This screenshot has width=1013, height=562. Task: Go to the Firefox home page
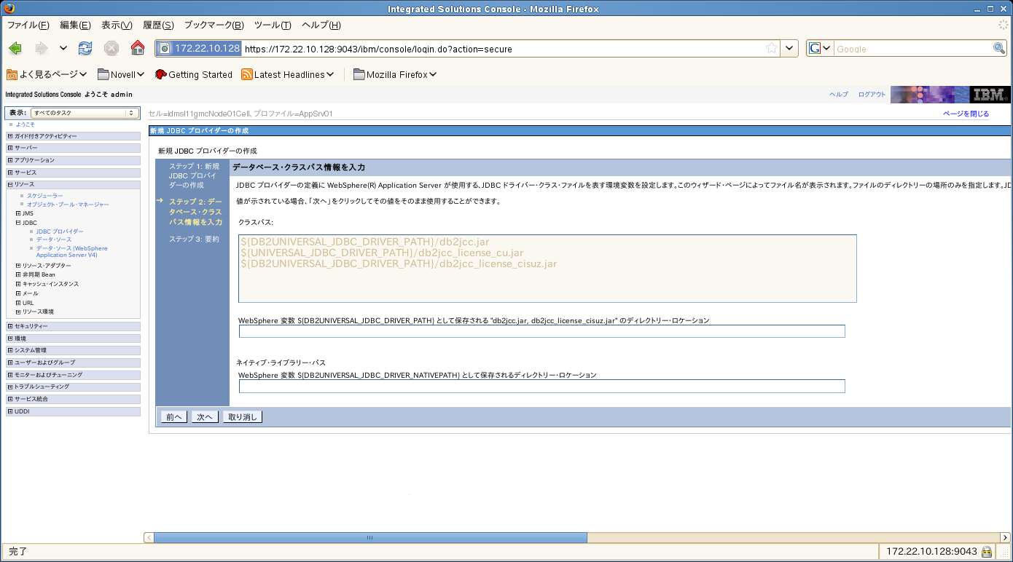point(137,49)
